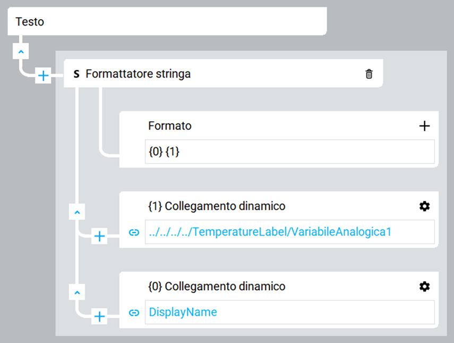This screenshot has width=454, height=343.
Task: Select the {0} Collegamento dinamico label
Action: click(x=216, y=287)
